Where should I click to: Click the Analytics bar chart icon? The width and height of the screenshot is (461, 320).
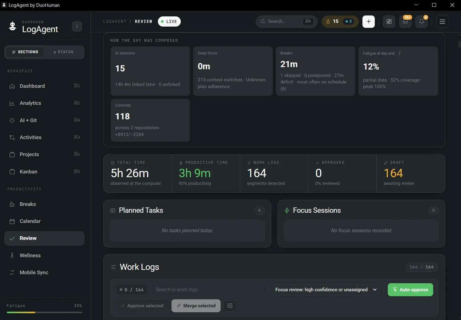pyautogui.click(x=12, y=103)
